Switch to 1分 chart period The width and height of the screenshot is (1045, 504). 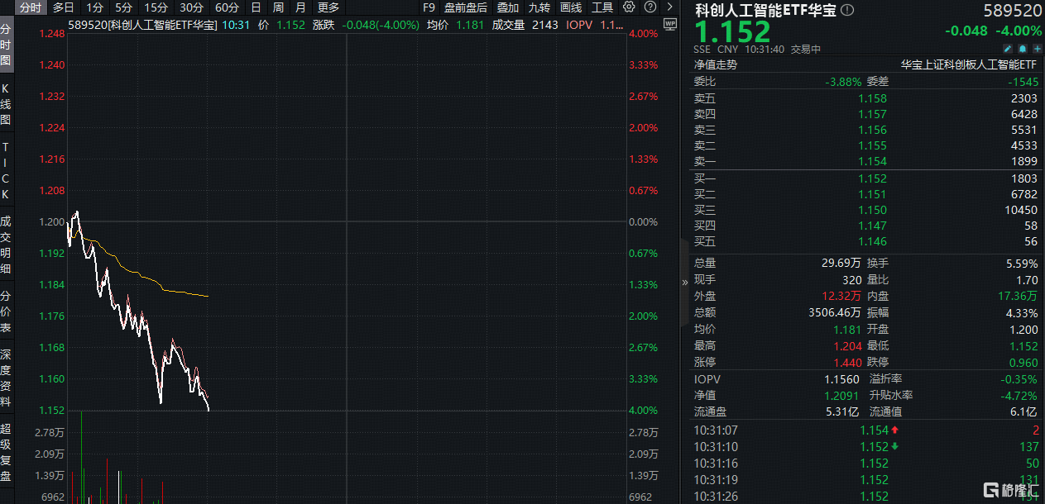[95, 7]
